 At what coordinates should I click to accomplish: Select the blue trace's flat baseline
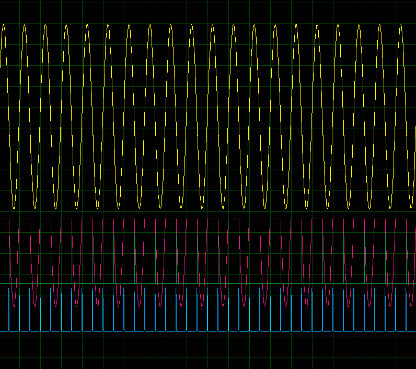coord(209,331)
